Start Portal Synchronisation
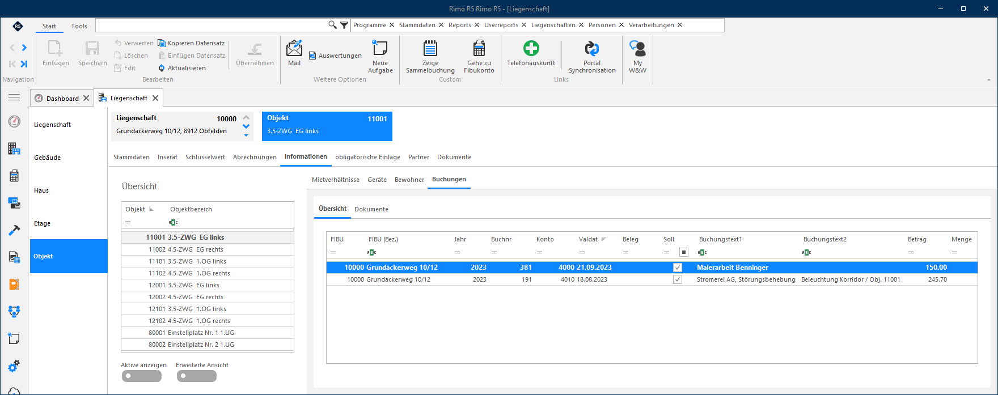Viewport: 998px width, 395px height. (x=592, y=57)
